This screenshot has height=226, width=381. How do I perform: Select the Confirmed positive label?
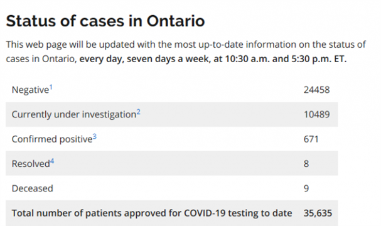click(52, 139)
